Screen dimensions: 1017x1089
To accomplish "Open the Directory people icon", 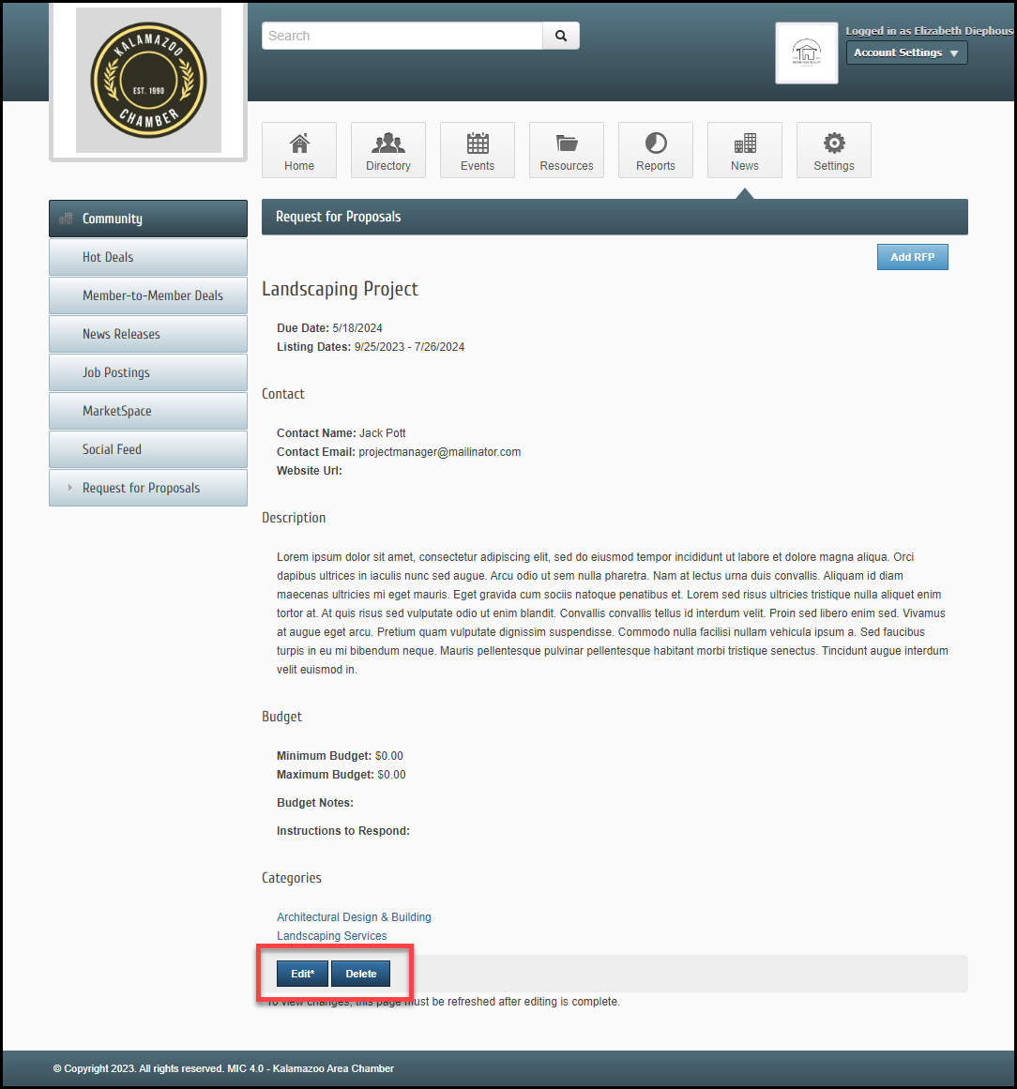I will (388, 144).
